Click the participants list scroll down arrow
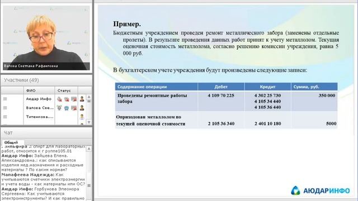 pos(89,122)
